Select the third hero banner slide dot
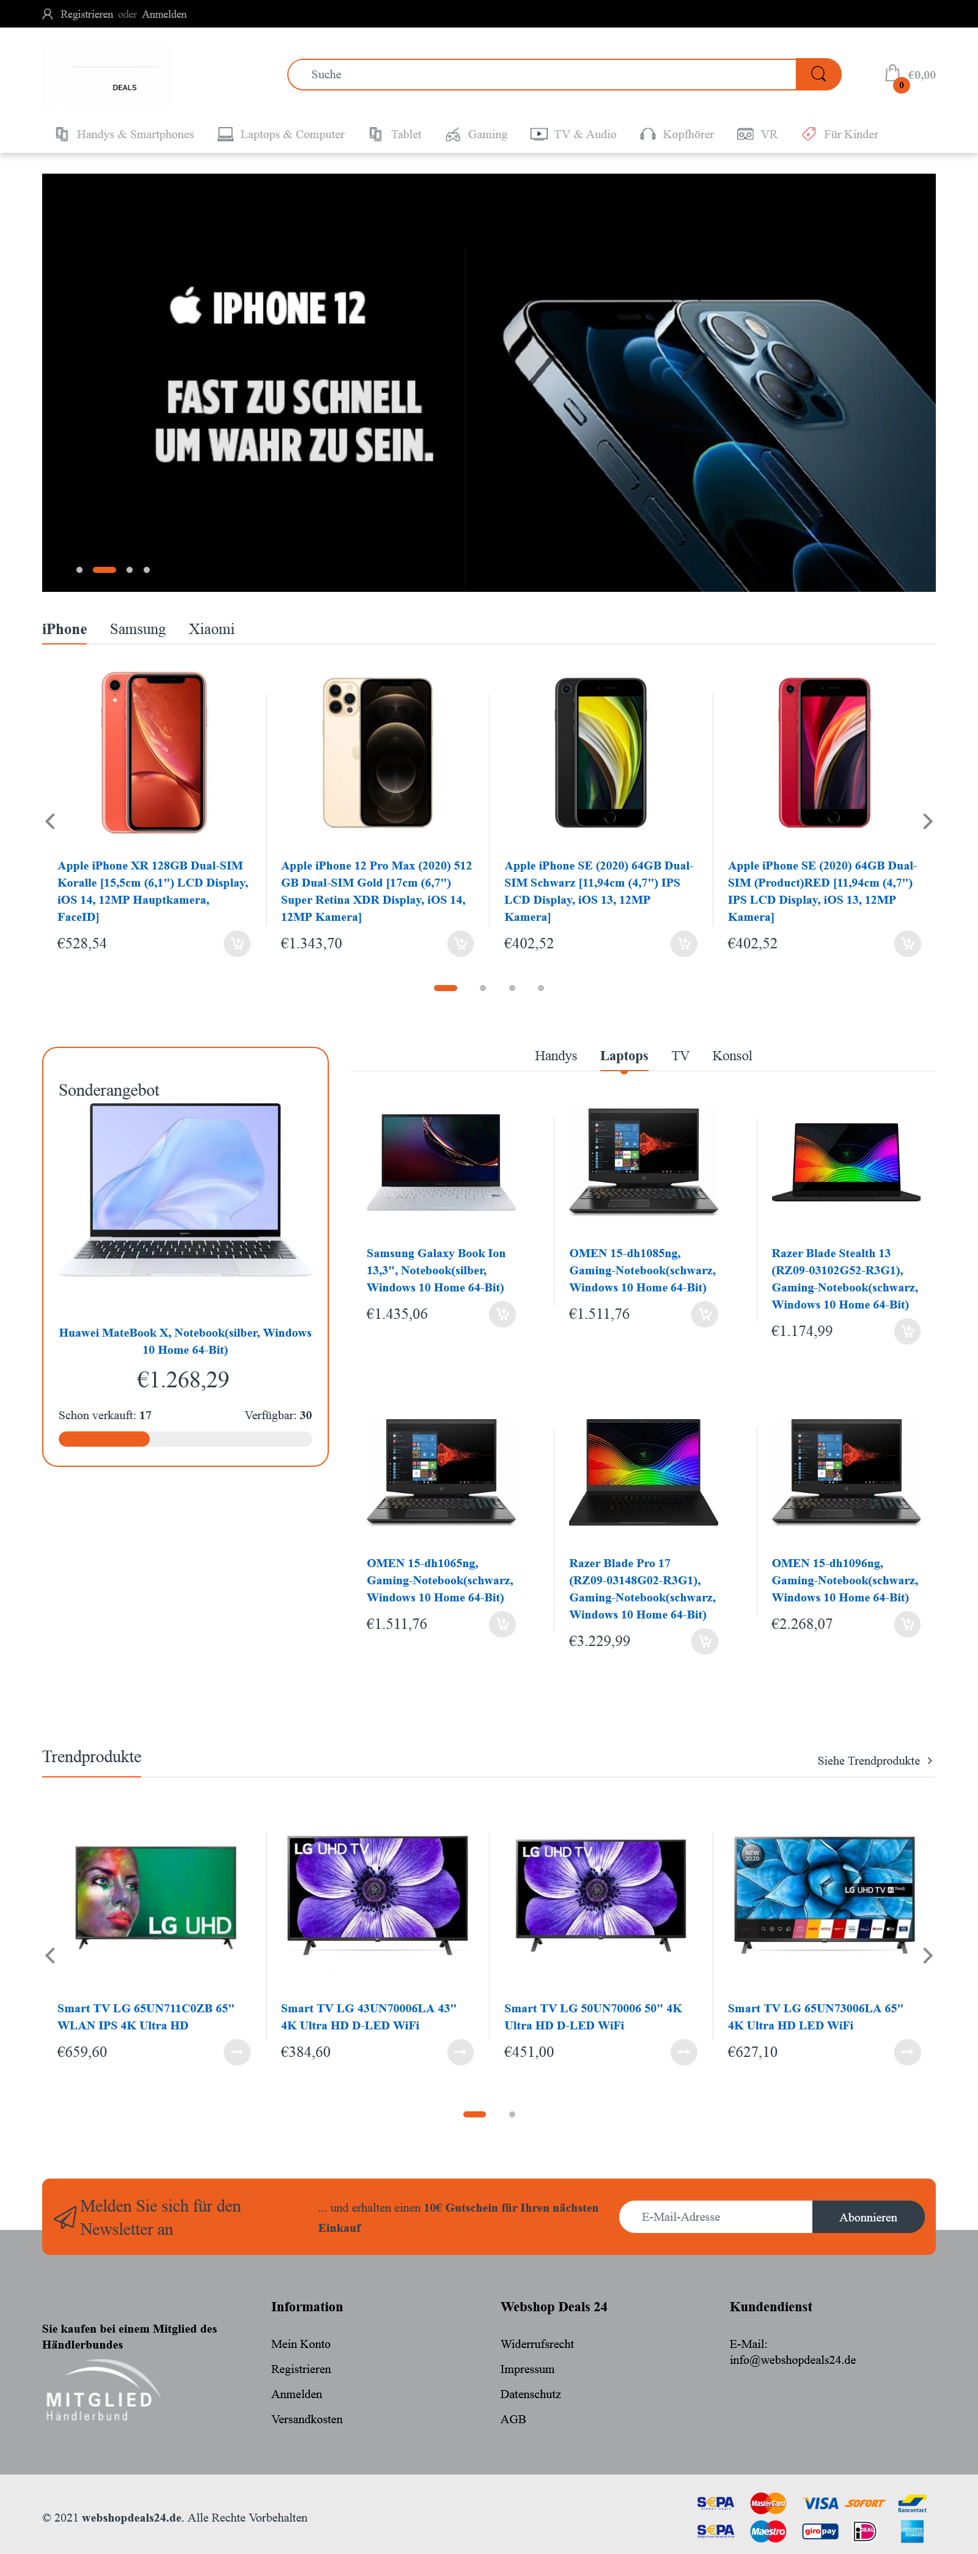The width and height of the screenshot is (978, 2554). point(130,570)
